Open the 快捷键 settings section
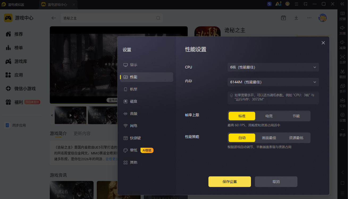The height and width of the screenshot is (199, 348). (146, 138)
